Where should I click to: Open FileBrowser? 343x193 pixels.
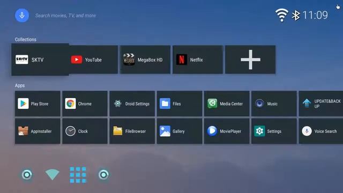pyautogui.click(x=132, y=131)
